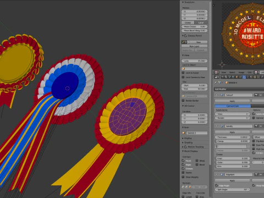
Task: Open the Particles properties tab
Action: (x=258, y=77)
